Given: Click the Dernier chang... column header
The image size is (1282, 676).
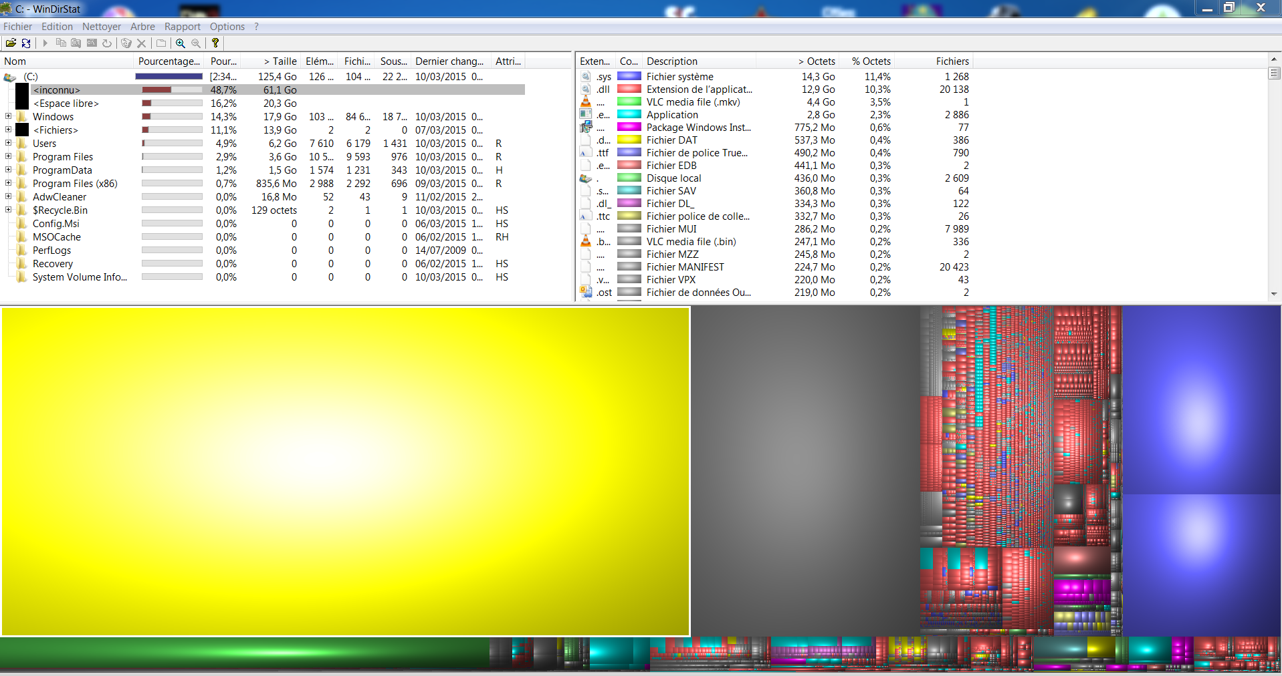Looking at the screenshot, I should [450, 61].
